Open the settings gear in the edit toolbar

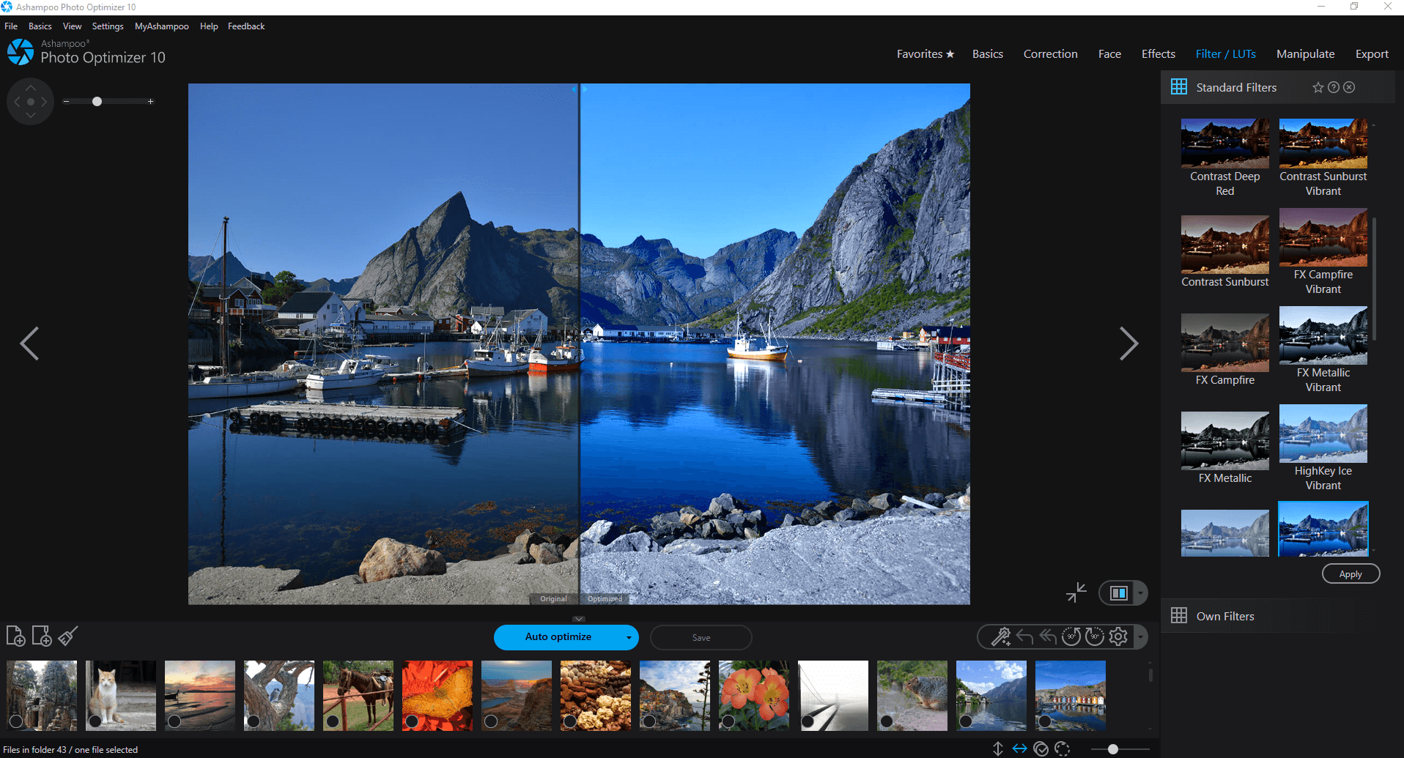coord(1118,636)
